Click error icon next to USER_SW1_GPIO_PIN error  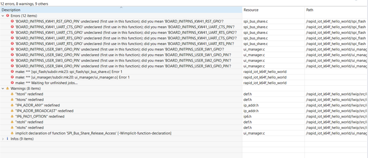tap(13, 49)
